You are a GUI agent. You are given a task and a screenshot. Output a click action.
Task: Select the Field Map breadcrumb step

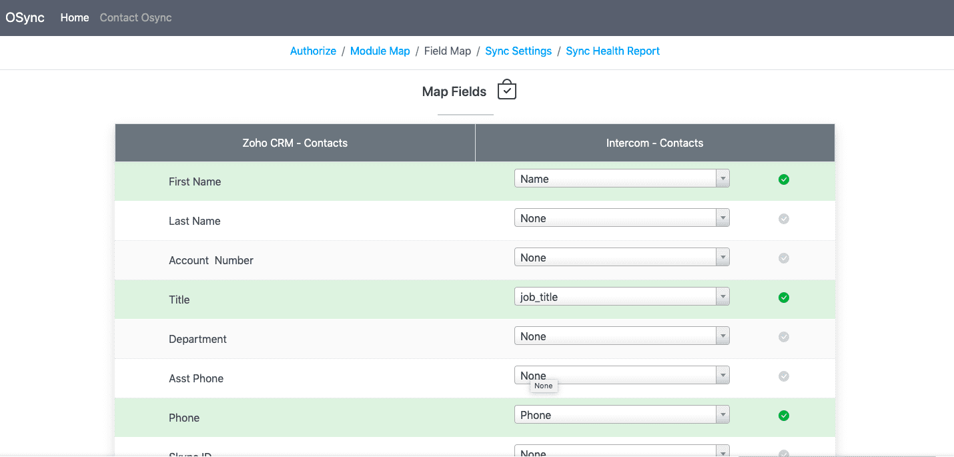pyautogui.click(x=448, y=51)
